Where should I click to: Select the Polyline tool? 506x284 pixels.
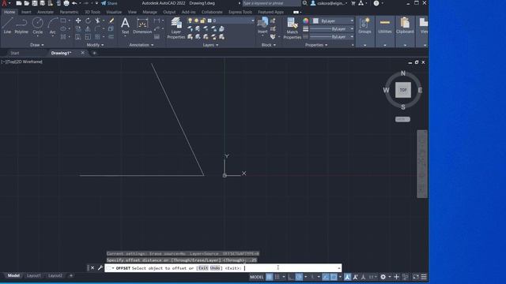pyautogui.click(x=21, y=26)
